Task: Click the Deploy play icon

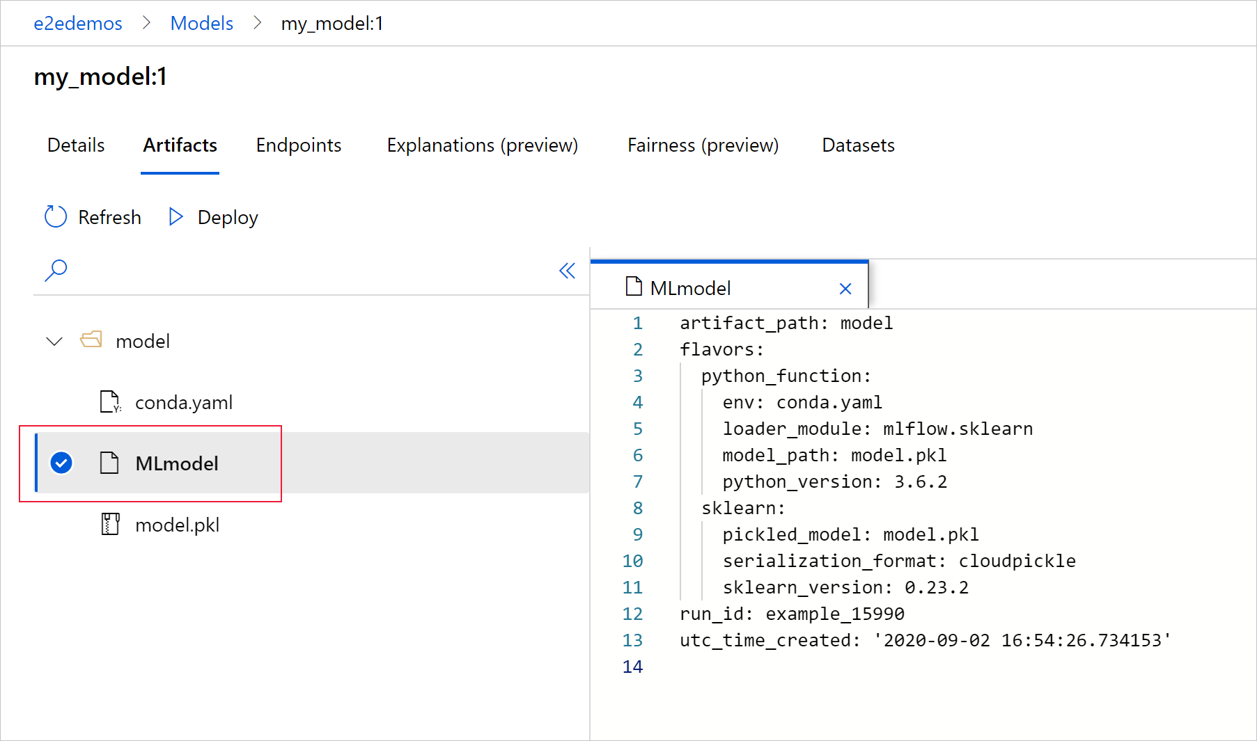Action: [x=175, y=216]
